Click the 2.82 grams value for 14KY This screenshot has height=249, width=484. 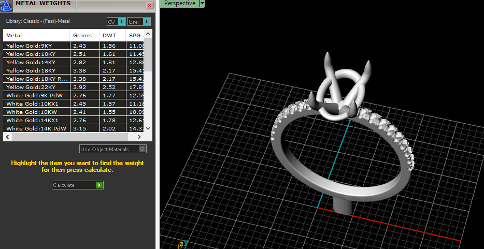(x=79, y=62)
